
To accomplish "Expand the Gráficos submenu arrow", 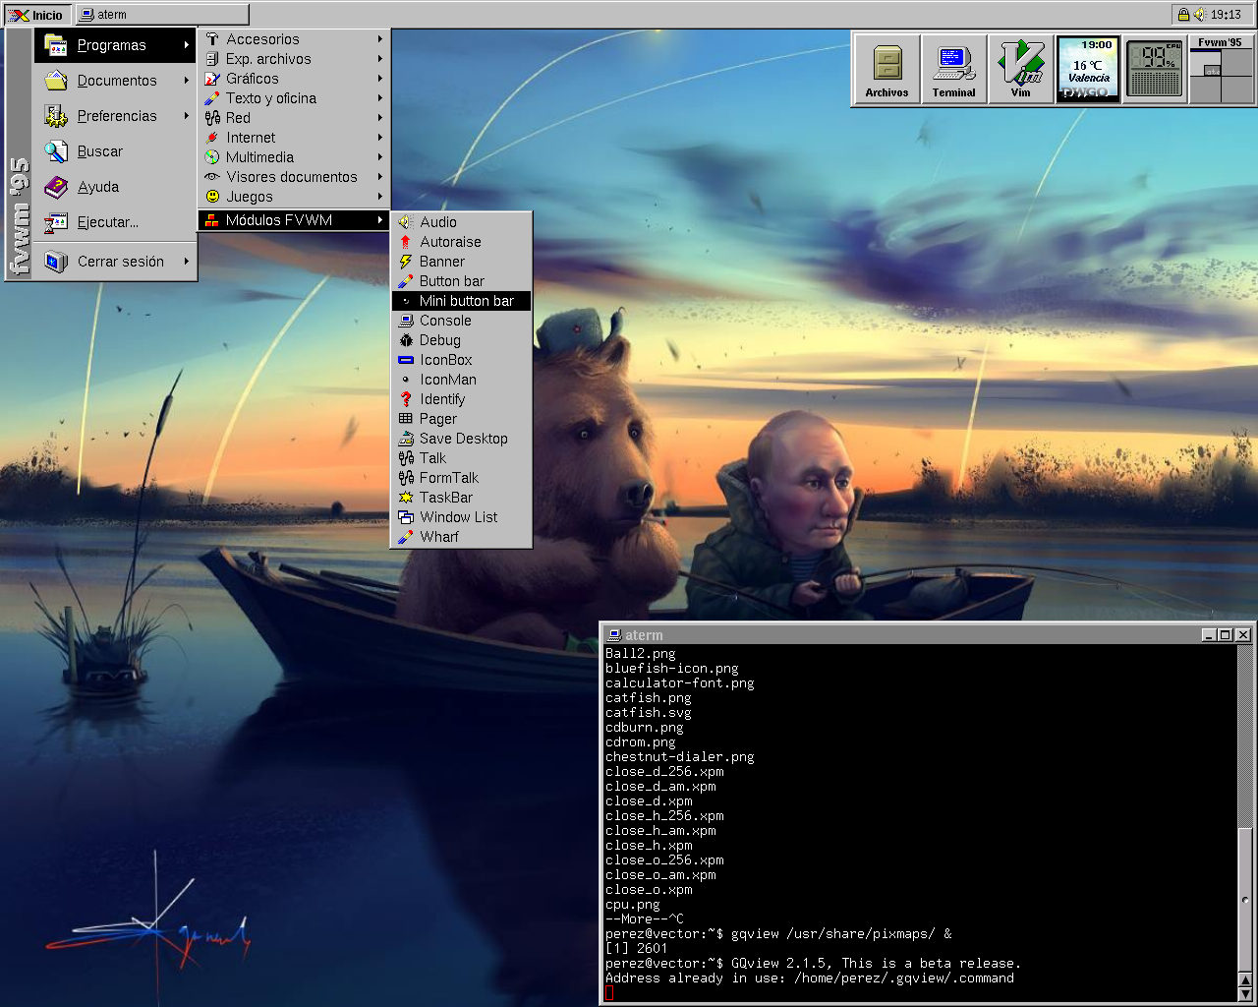I will click(x=379, y=79).
